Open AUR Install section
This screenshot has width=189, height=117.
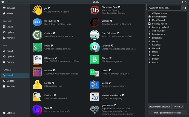point(15,51)
